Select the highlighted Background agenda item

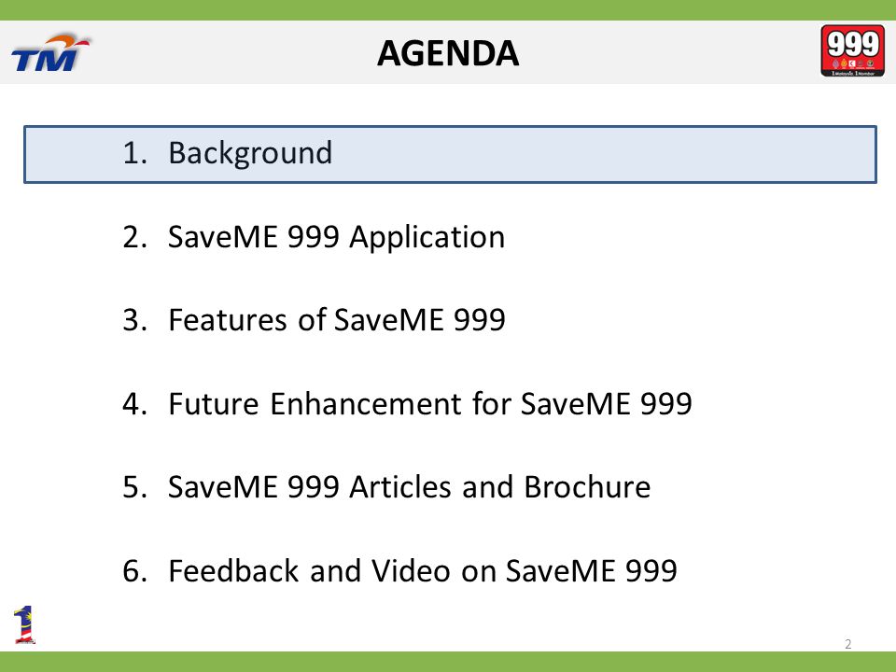(450, 154)
